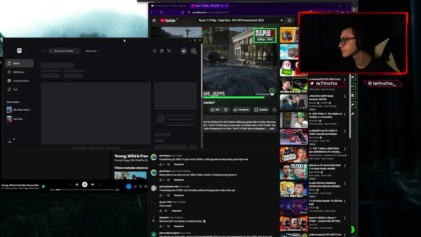Open options for CLASH ROYALE ANUNCIA video
The height and width of the screenshot is (237, 421).
click(x=345, y=184)
